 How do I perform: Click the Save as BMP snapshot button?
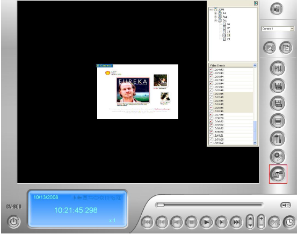(x=278, y=104)
